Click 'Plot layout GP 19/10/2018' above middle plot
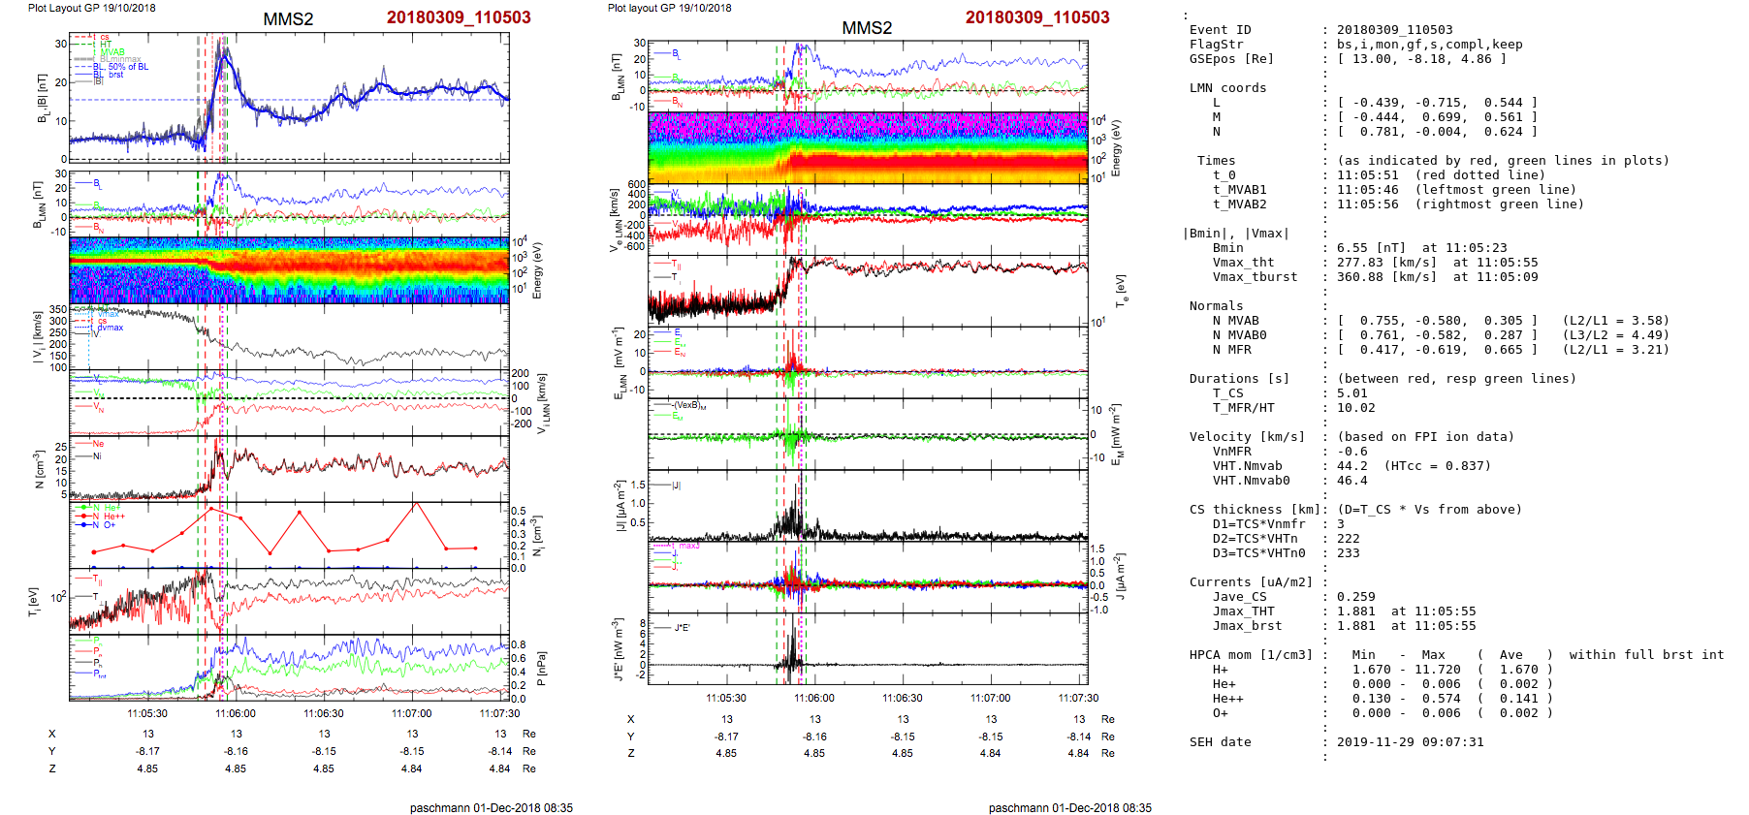This screenshot has height=815, width=1749. tap(670, 8)
